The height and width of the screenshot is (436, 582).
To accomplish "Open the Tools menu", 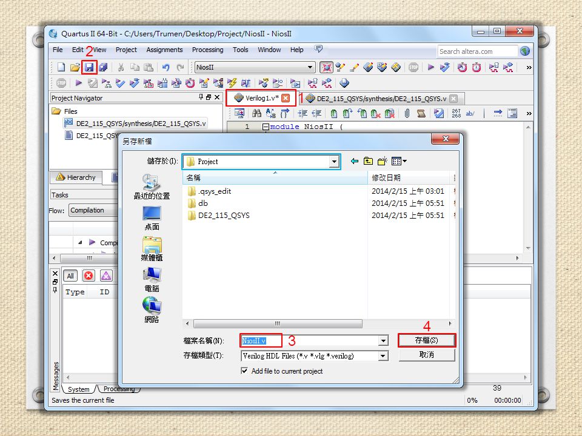I will point(240,50).
